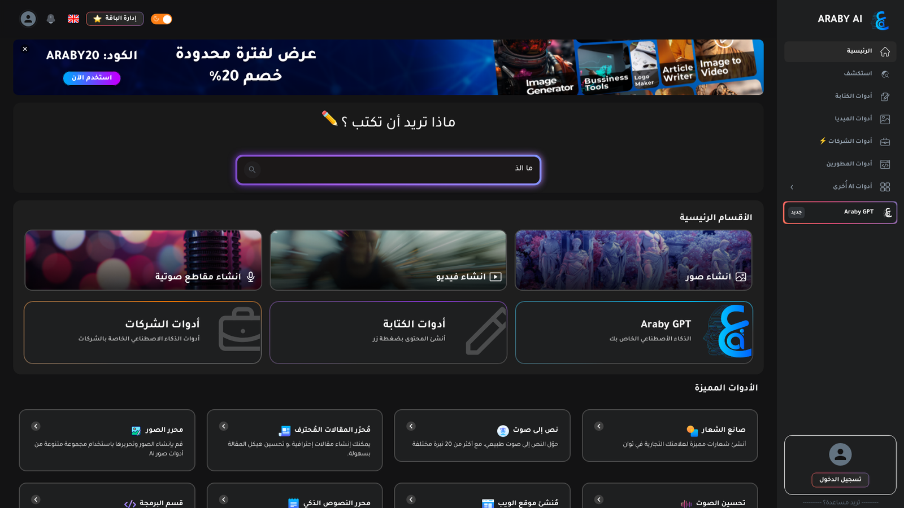Click the other AI tools grid icon
The height and width of the screenshot is (508, 904).
click(885, 187)
